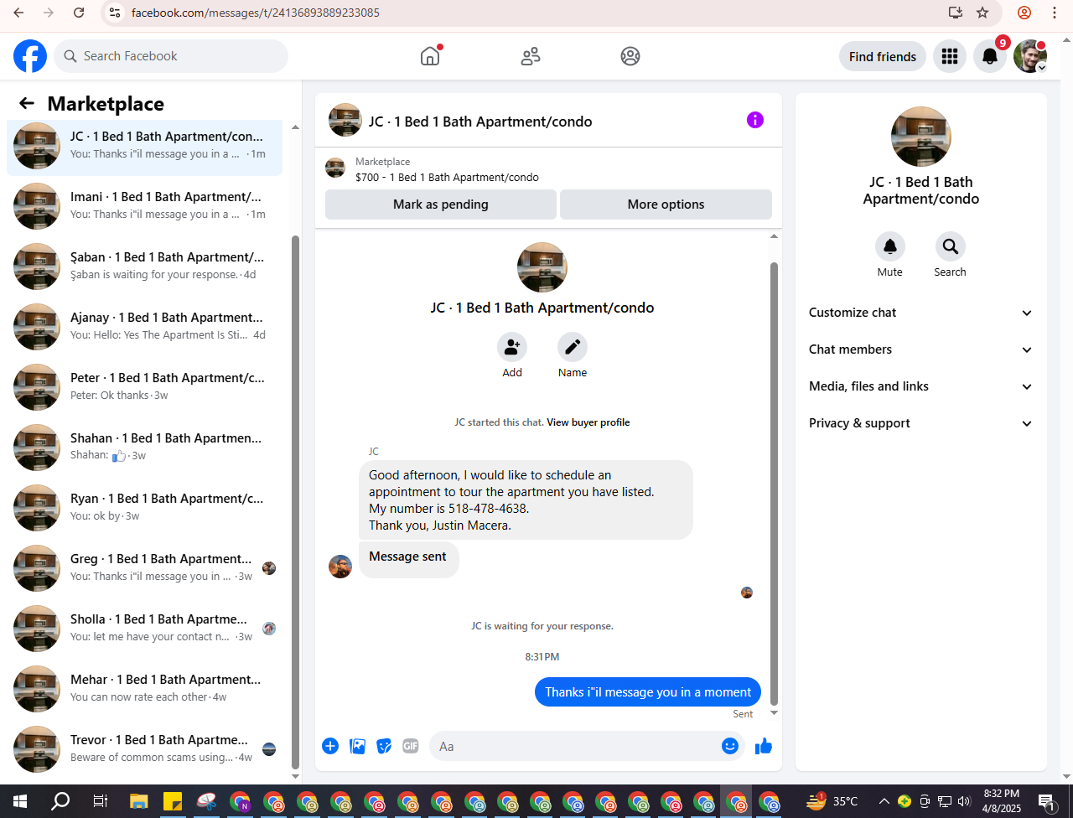
Task: Open View buyer profile link
Action: (588, 422)
